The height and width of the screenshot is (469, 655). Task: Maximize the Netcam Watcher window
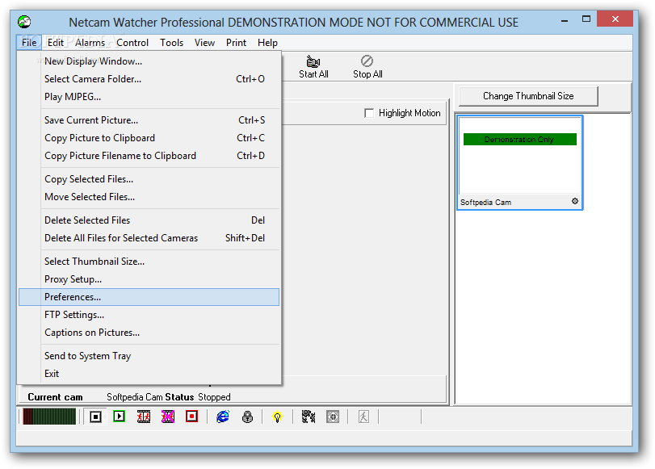pyautogui.click(x=586, y=19)
